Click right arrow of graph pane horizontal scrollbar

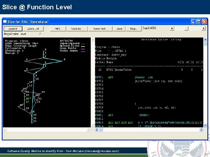(89, 129)
